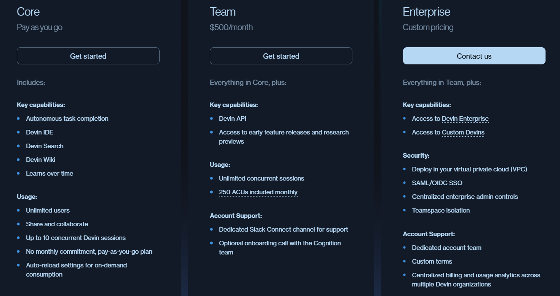Open the Custom Devins link
Viewport: 560px width, 296px height.
click(x=463, y=132)
